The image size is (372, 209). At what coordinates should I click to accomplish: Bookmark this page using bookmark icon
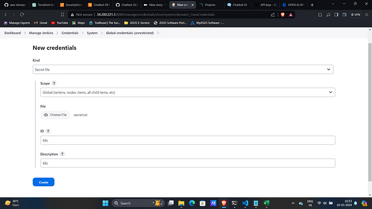62,15
